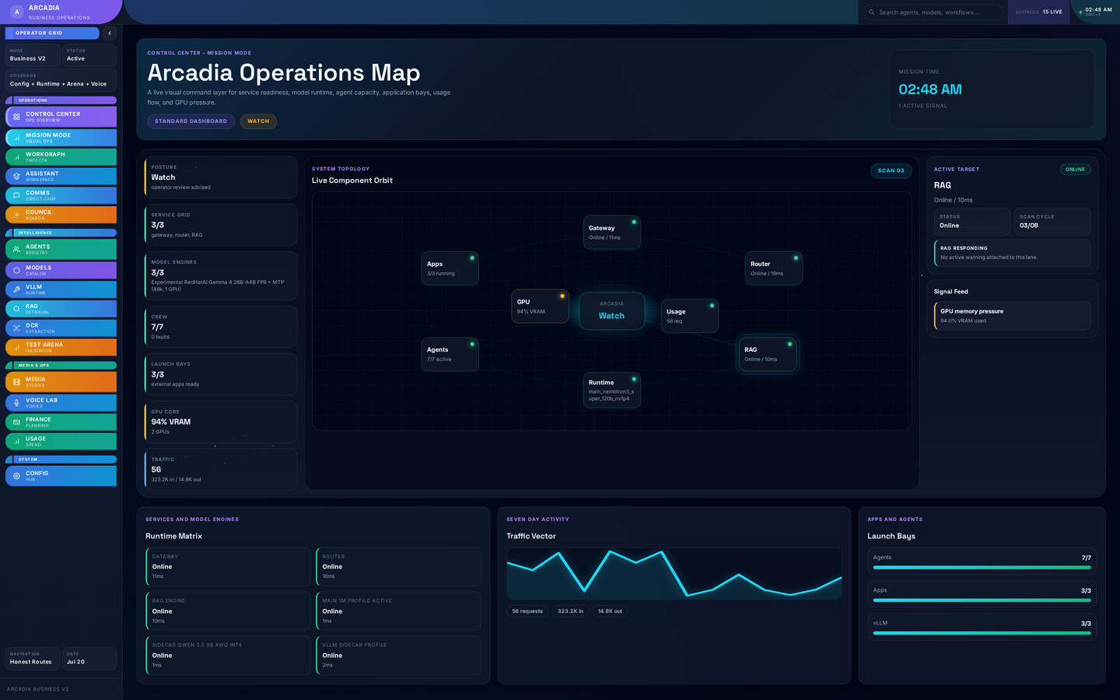Toggle the System section header
The height and width of the screenshot is (700, 1120).
[x=61, y=460]
